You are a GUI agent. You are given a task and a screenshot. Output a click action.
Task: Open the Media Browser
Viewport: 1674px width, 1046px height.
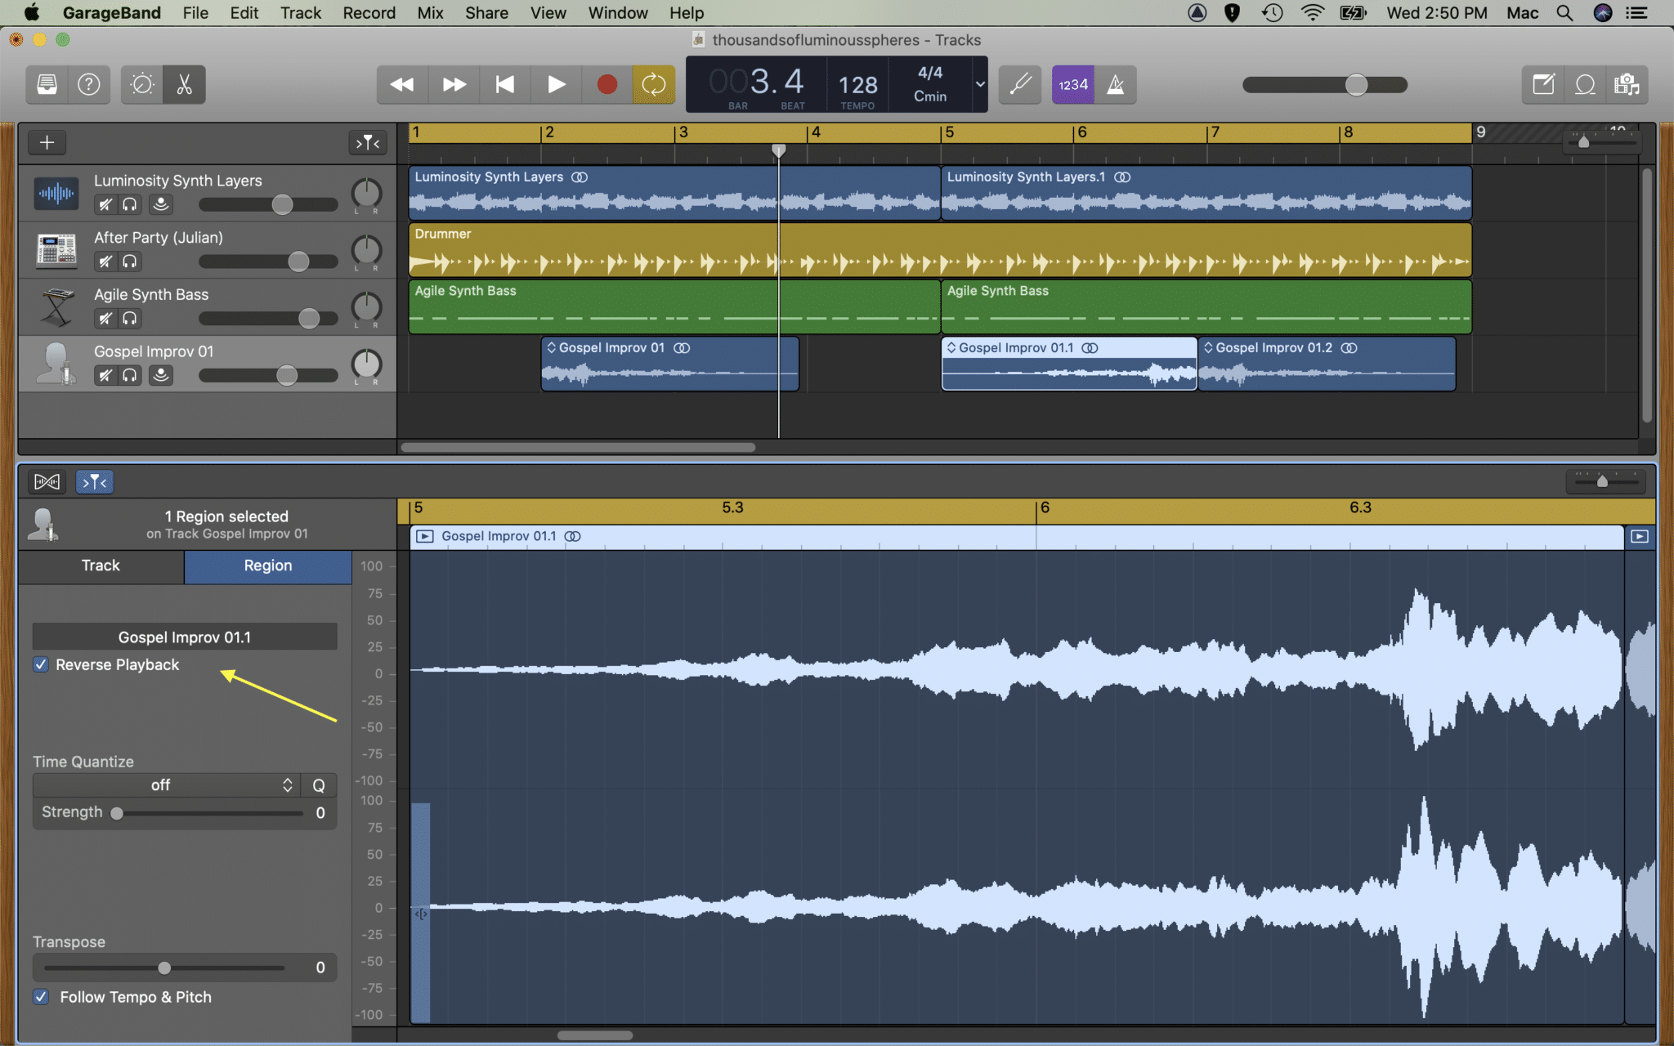click(1629, 84)
